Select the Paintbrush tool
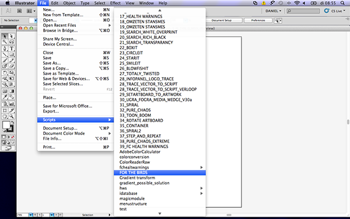 tap(5, 60)
